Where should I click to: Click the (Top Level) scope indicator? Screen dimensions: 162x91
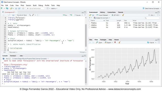13,52
